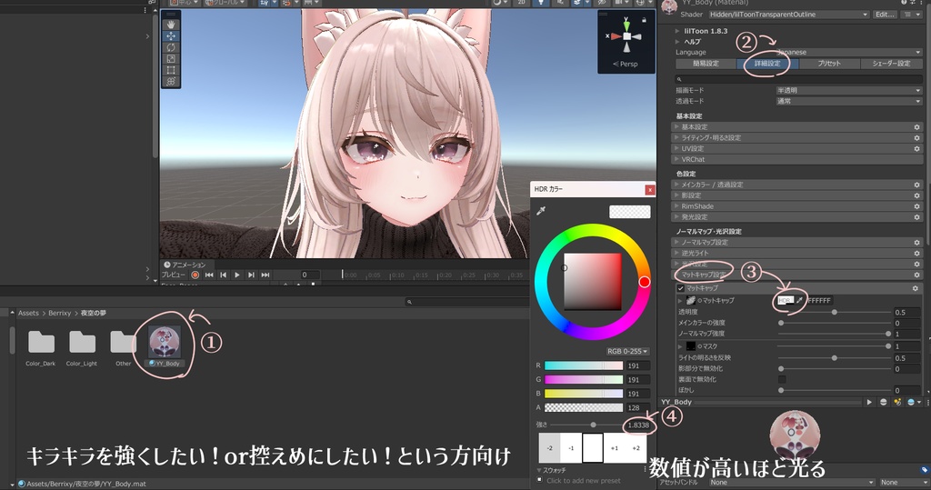Toggle the プレビュー animation preview button
This screenshot has width=931, height=490.
[x=174, y=275]
